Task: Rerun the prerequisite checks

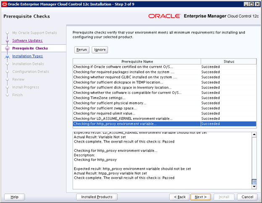Action: tap(82, 50)
